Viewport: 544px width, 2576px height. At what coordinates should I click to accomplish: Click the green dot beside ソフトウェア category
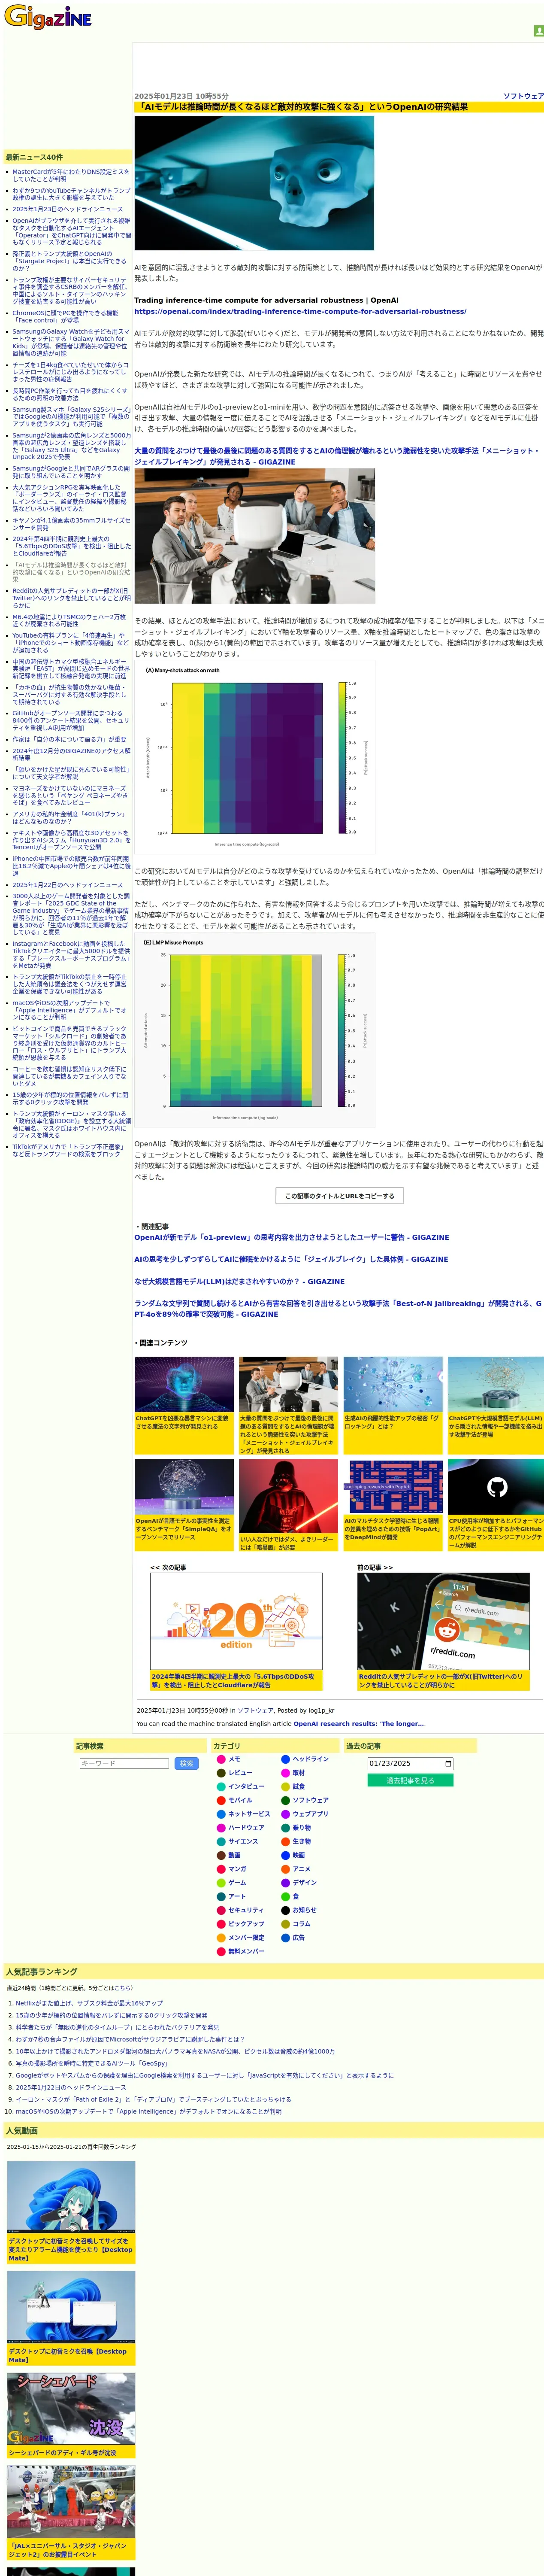[285, 1800]
